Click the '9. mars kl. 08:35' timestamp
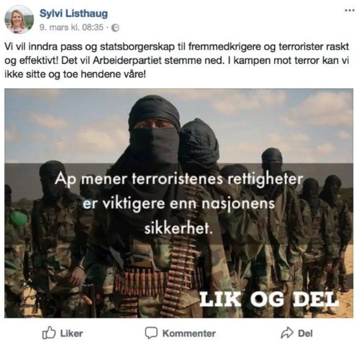Screen dimensions: 356x347 [71, 28]
